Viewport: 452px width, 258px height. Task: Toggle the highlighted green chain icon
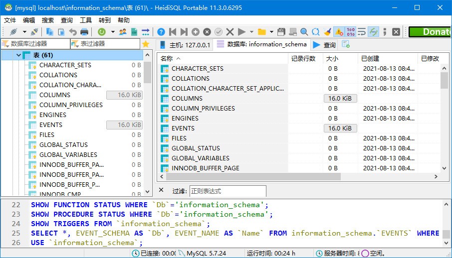pos(373,32)
